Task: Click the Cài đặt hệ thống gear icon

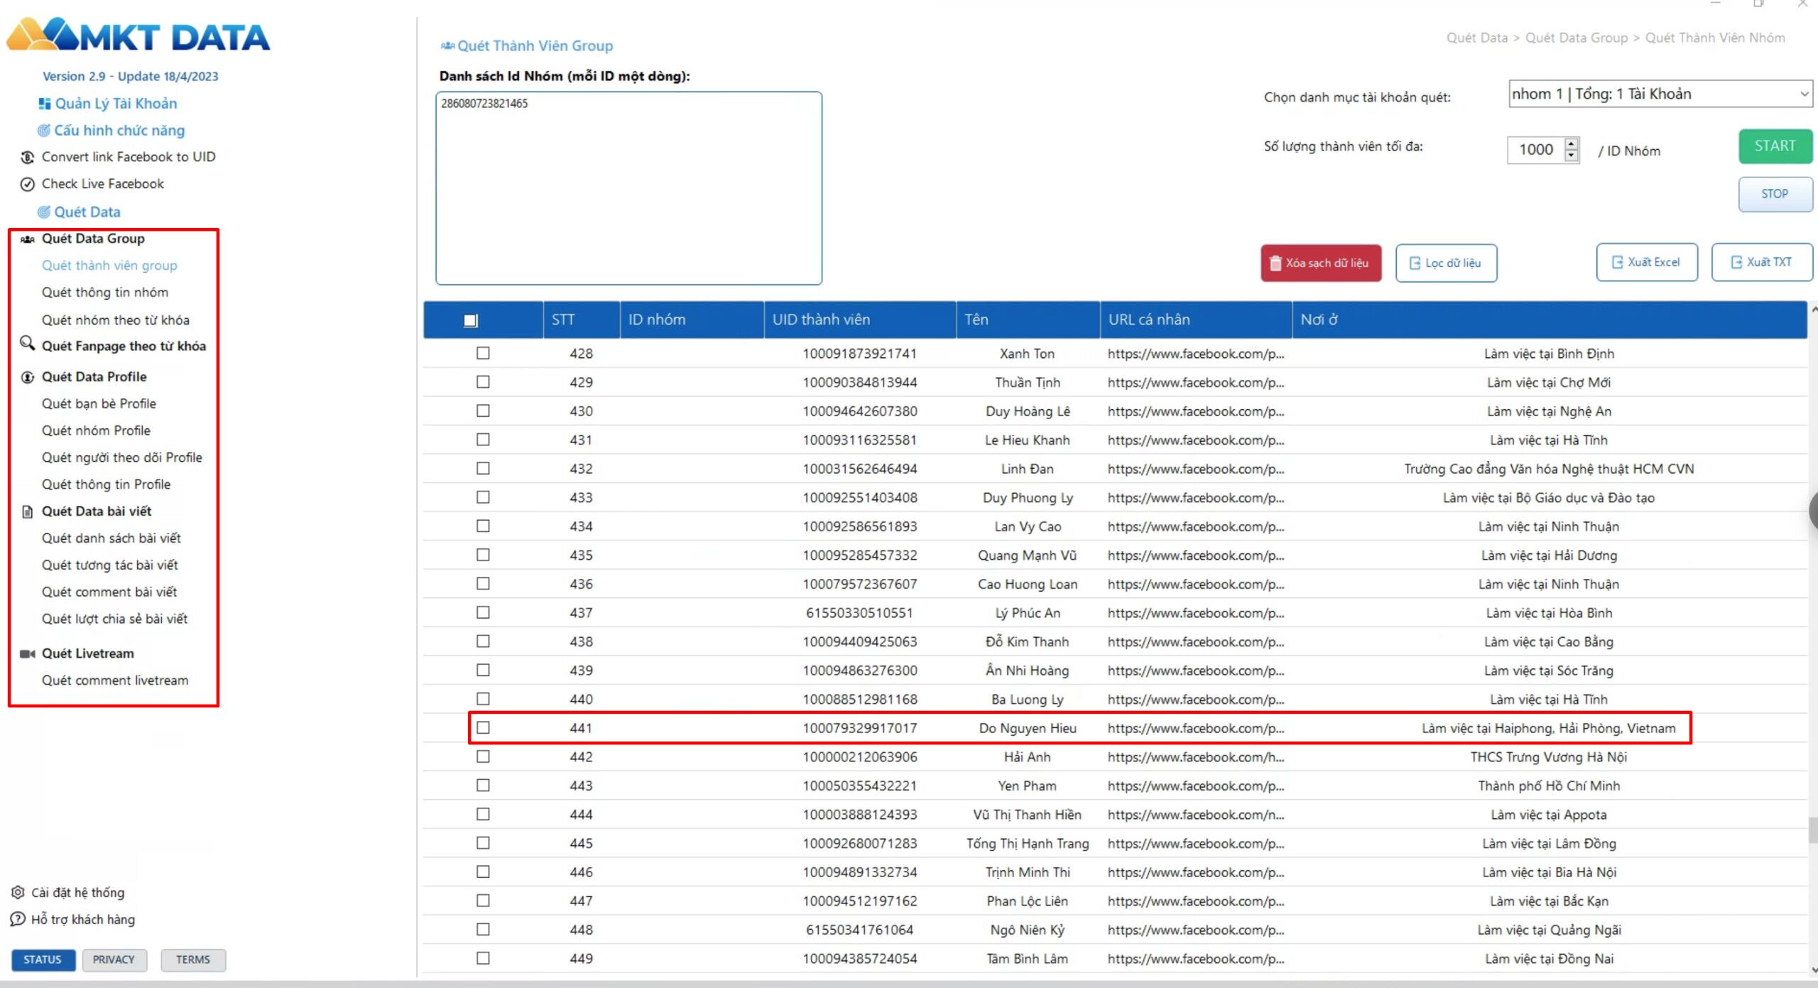Action: coord(18,892)
